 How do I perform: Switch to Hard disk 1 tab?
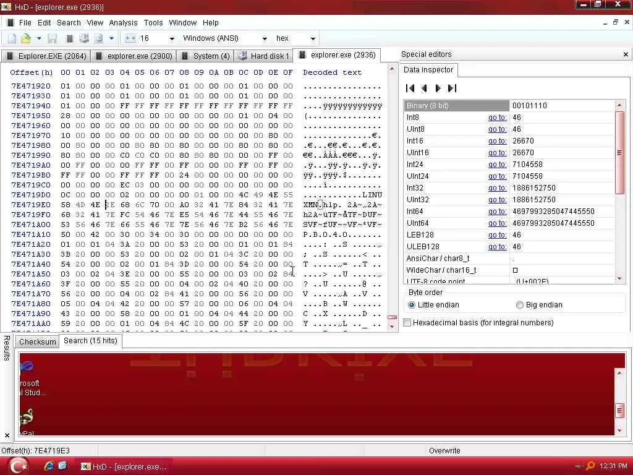click(263, 56)
